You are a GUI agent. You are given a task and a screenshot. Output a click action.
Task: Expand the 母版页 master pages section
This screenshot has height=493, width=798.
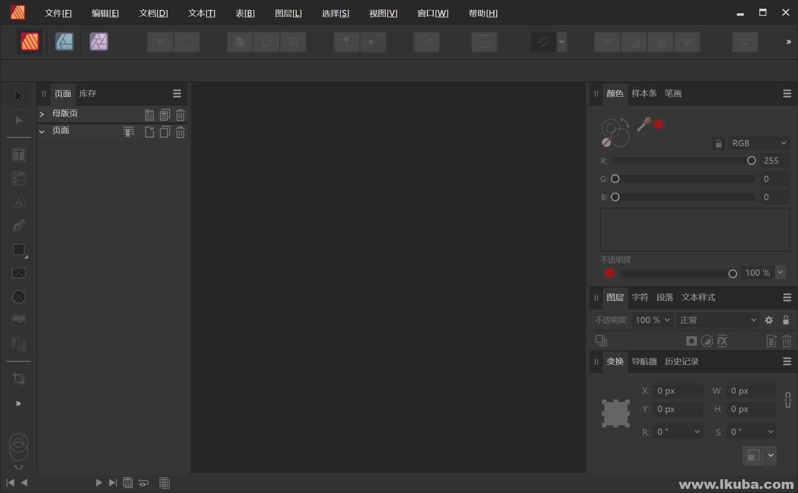(x=42, y=114)
